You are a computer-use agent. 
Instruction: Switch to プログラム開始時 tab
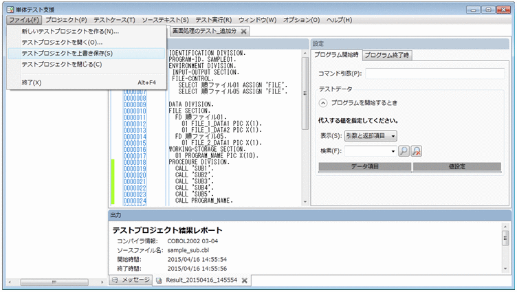(336, 55)
